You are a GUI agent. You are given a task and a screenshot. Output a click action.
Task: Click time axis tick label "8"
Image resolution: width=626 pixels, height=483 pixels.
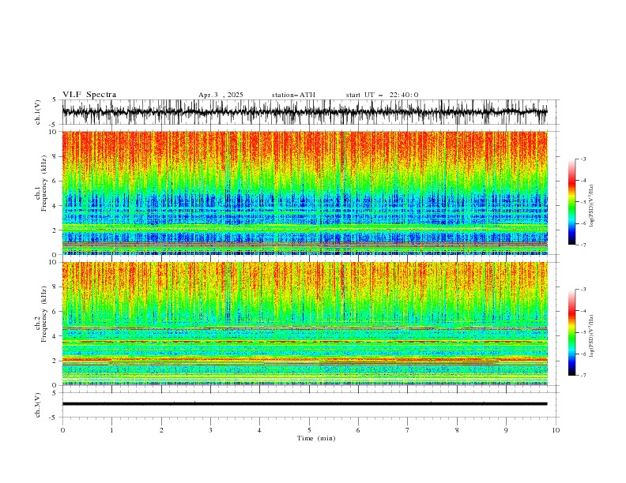458,430
